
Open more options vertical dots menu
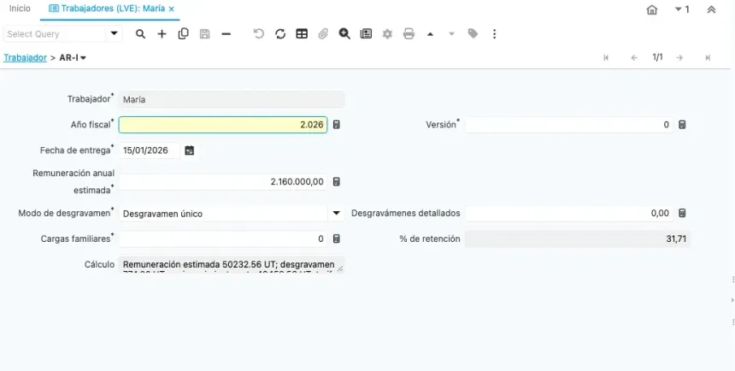494,34
